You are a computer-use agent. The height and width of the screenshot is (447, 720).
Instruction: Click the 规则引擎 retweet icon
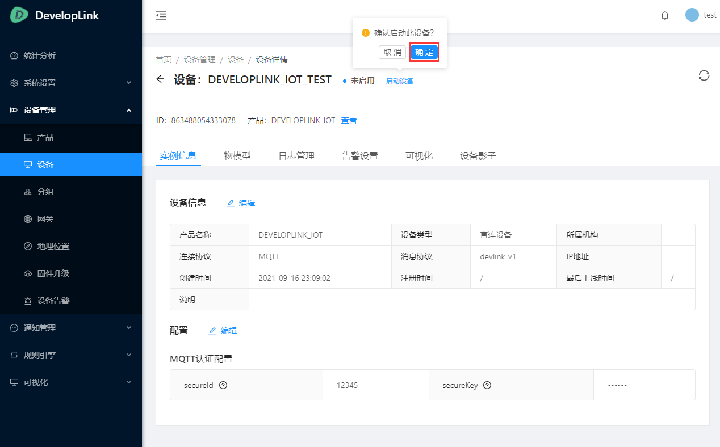[x=14, y=355]
